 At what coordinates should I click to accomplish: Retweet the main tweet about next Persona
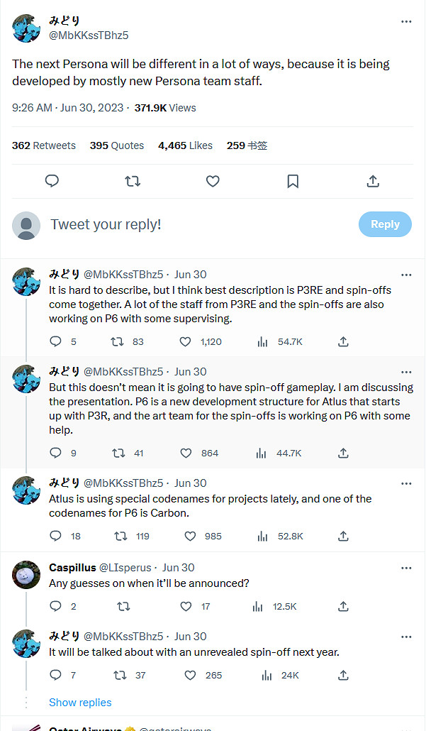click(x=132, y=181)
